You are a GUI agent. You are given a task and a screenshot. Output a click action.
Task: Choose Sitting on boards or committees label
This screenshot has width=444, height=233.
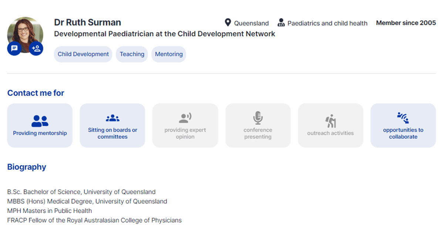[112, 133]
